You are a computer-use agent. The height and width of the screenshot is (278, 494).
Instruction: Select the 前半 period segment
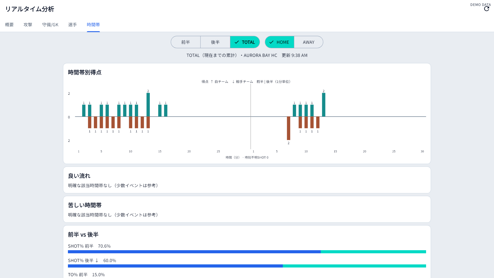click(x=186, y=42)
